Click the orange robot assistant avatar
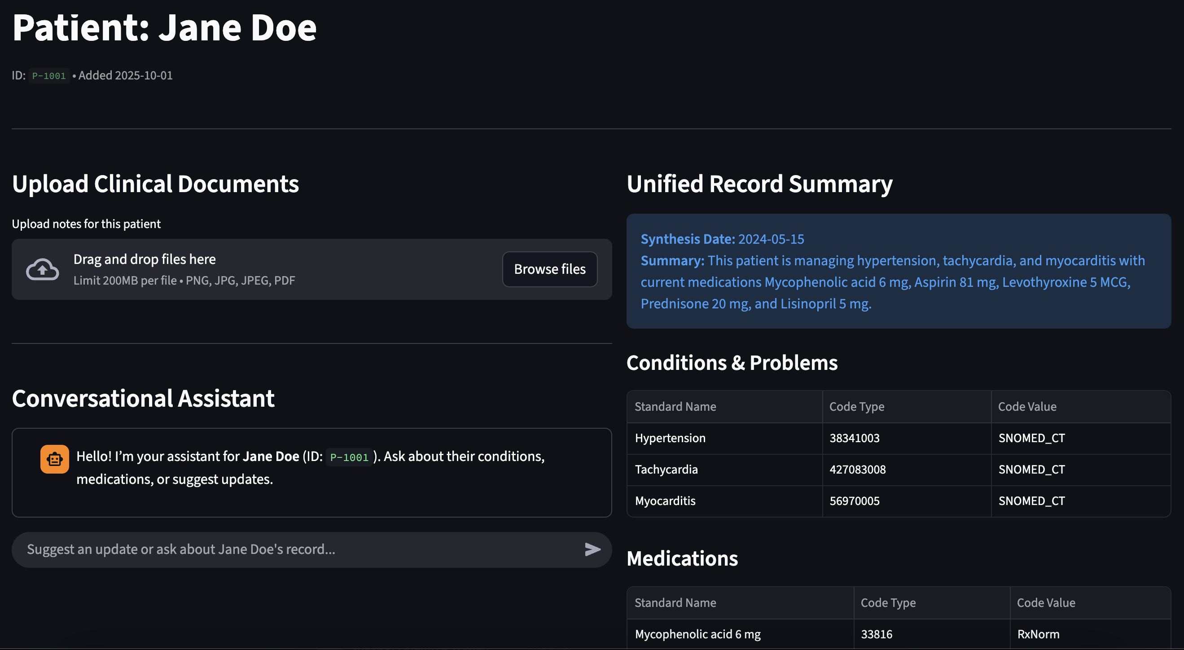1184x650 pixels. [54, 459]
